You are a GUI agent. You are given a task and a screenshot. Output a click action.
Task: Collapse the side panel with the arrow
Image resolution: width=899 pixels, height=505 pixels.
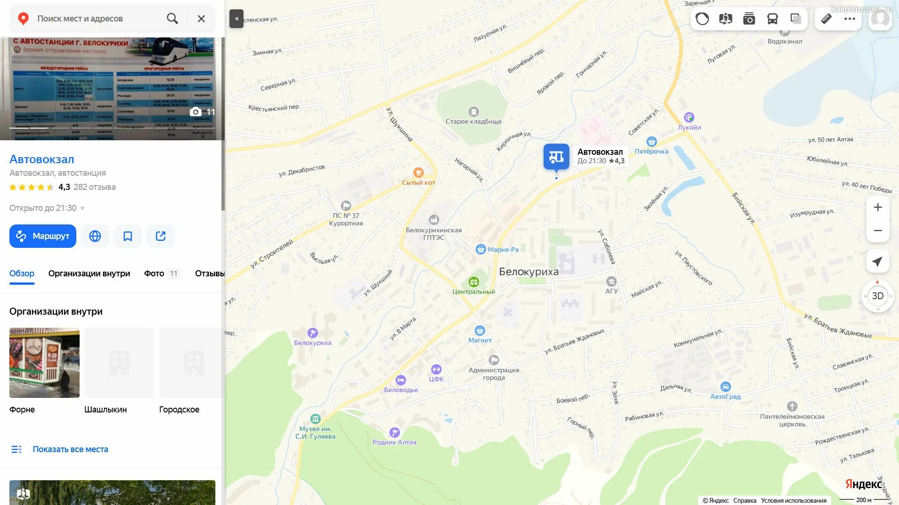(x=236, y=19)
